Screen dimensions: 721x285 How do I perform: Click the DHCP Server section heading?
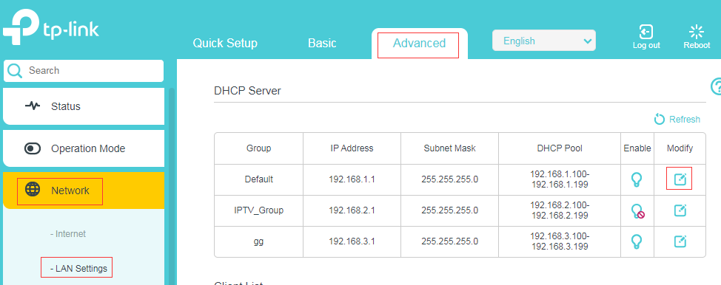247,91
